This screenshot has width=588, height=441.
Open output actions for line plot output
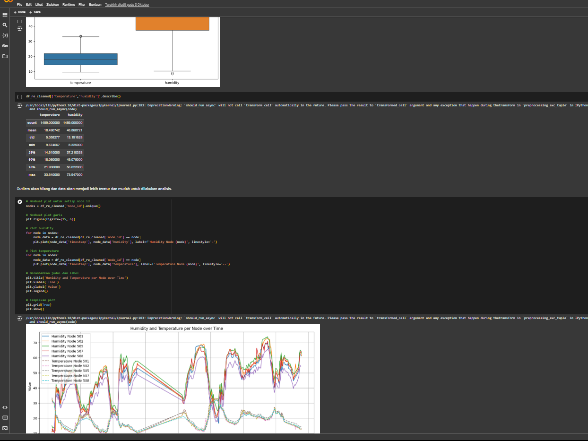click(x=20, y=318)
